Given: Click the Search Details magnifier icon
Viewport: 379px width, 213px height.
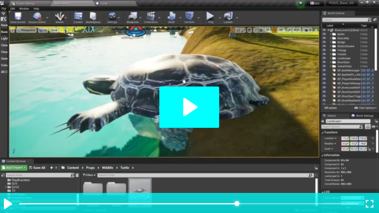Looking at the screenshot, I should [x=361, y=126].
